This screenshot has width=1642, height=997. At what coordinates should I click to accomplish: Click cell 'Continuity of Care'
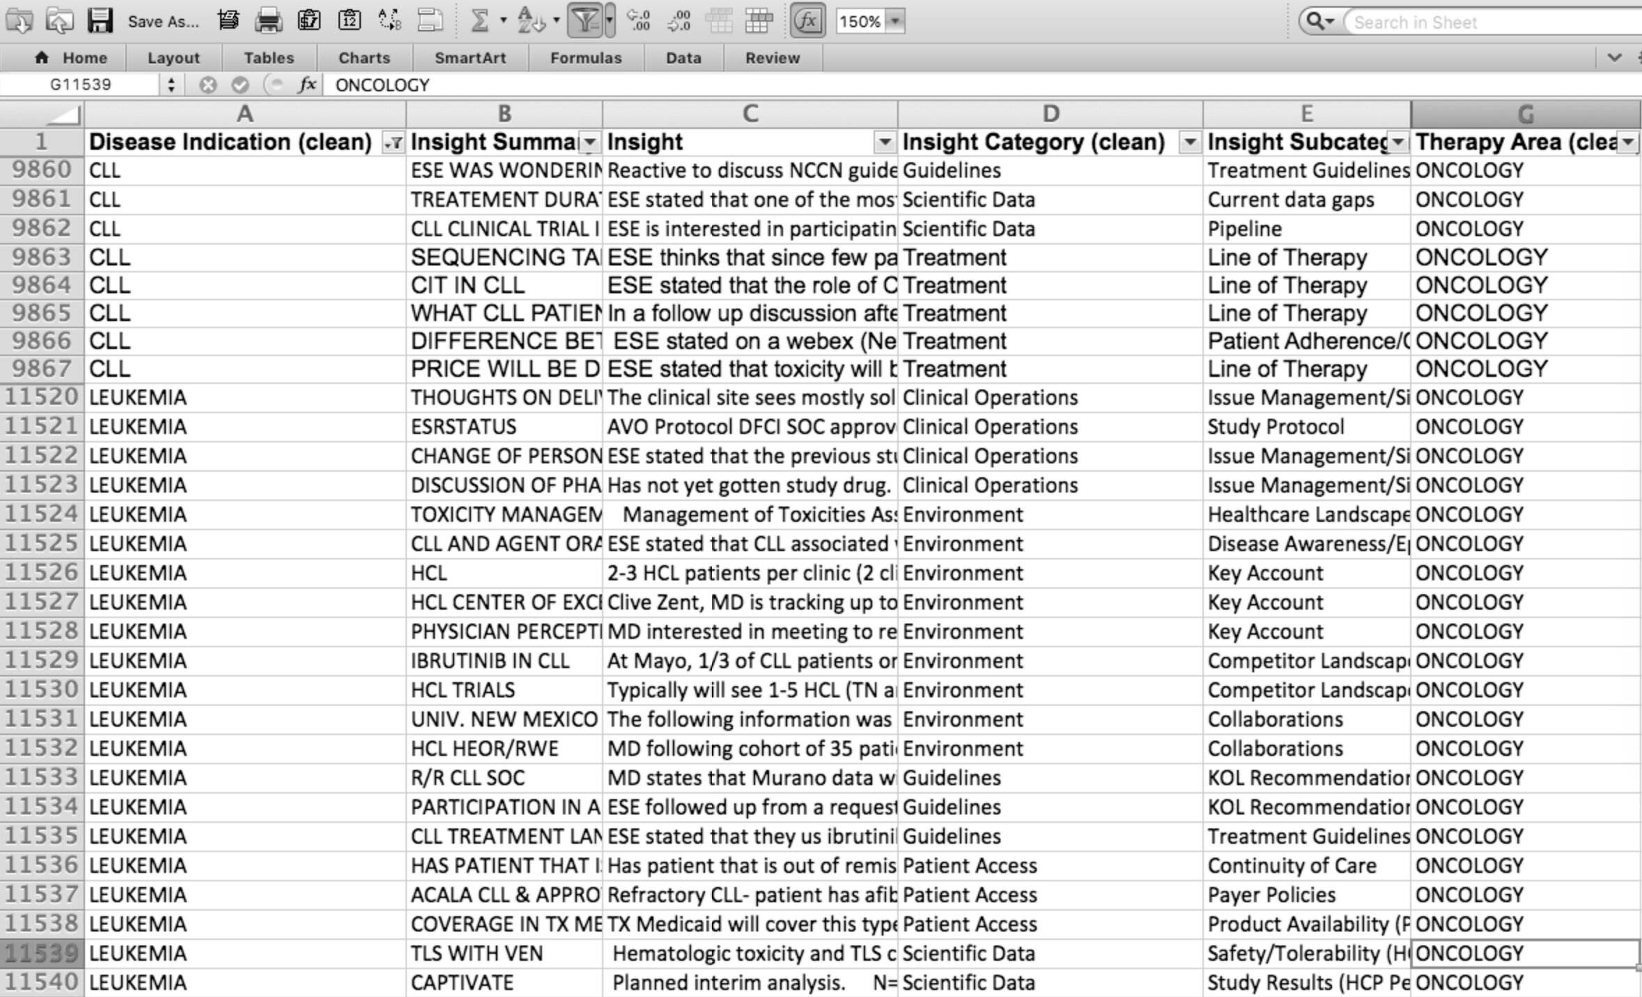(x=1307, y=865)
